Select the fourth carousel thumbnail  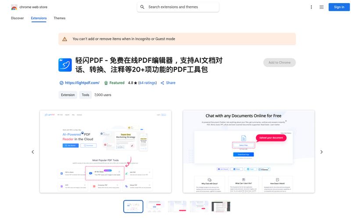click(x=199, y=206)
